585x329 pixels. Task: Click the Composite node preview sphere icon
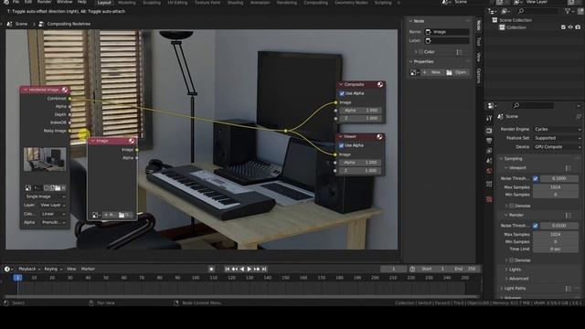(380, 84)
